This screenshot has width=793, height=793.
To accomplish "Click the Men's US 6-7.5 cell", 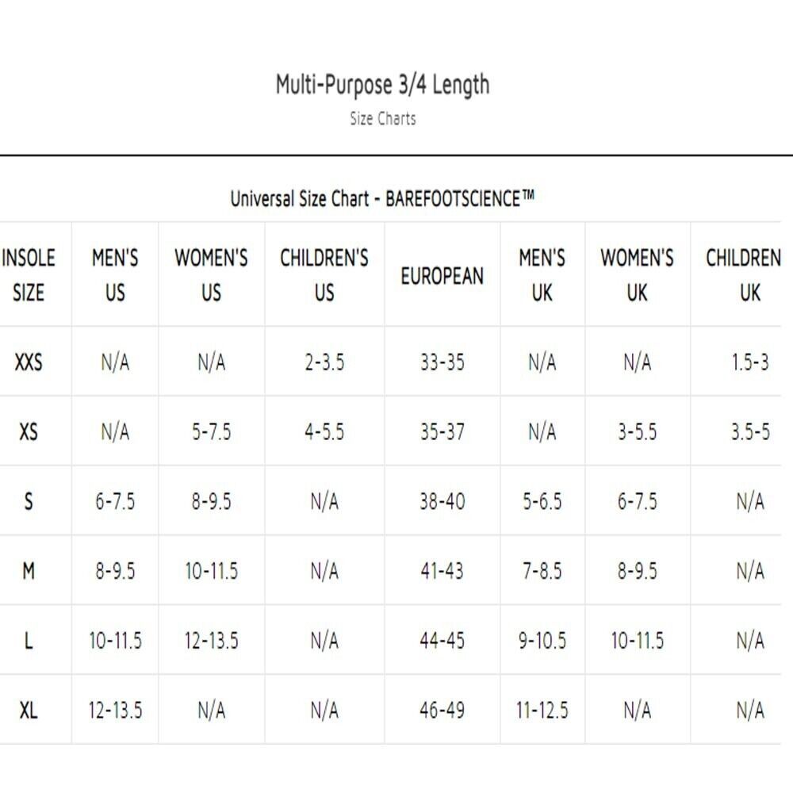I will pos(115,502).
